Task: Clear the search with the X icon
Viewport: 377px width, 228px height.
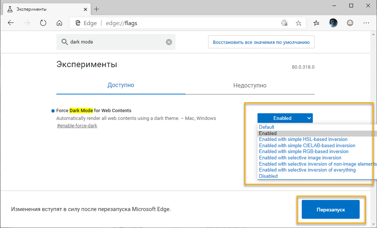Action: coord(169,42)
